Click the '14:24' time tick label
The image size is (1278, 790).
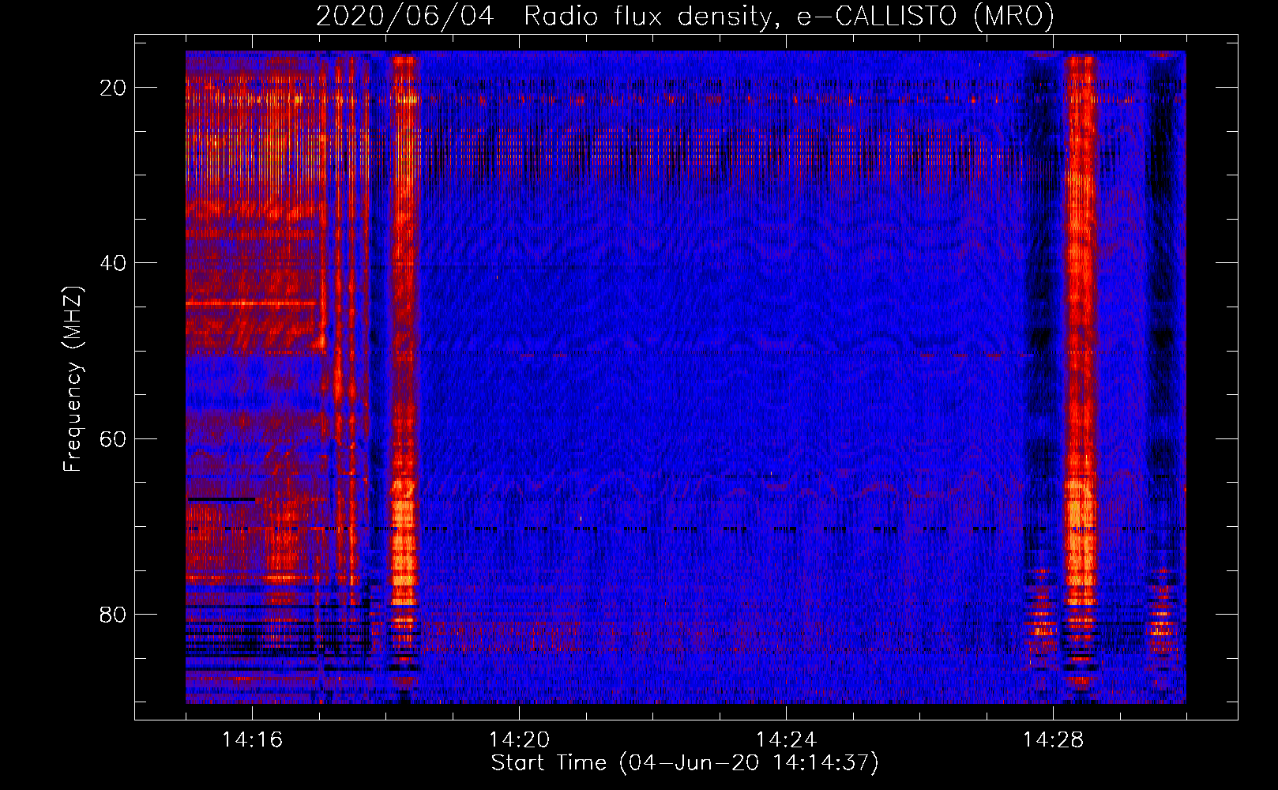click(786, 740)
